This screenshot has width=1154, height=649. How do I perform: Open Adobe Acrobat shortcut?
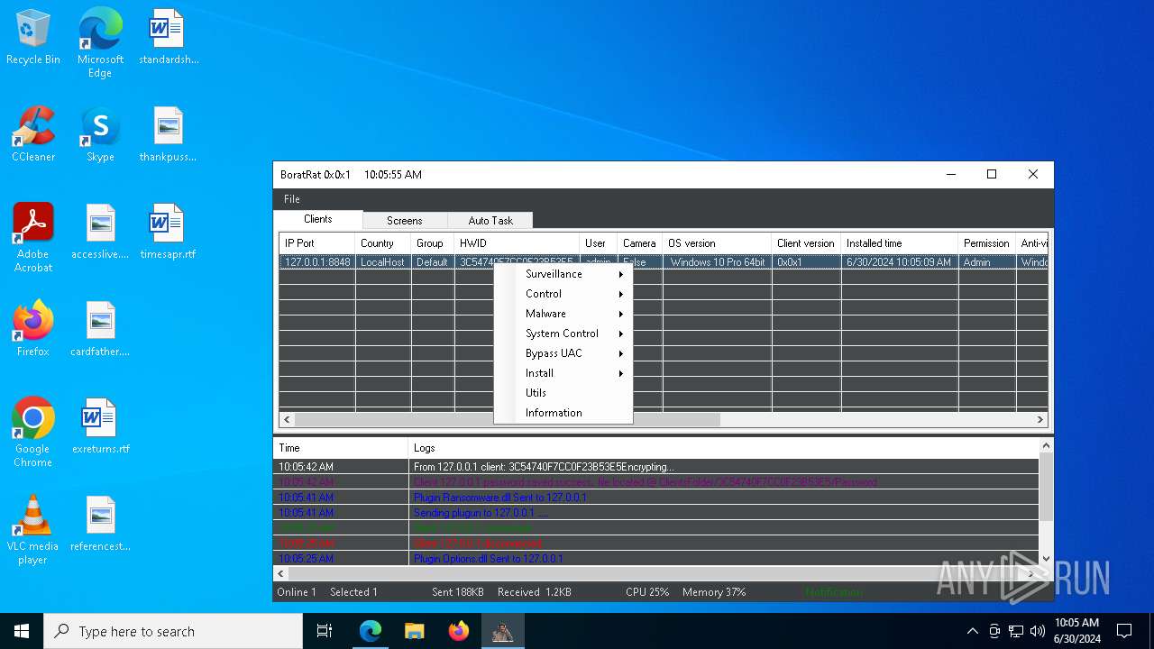(x=33, y=238)
